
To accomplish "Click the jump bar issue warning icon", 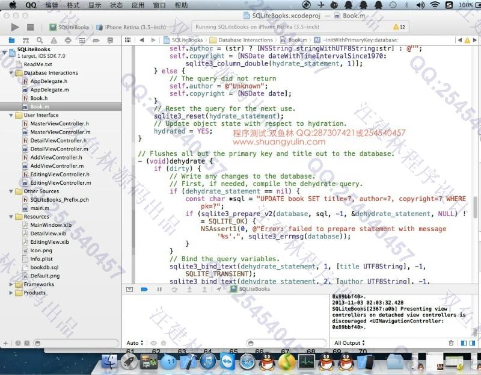I will point(467,40).
